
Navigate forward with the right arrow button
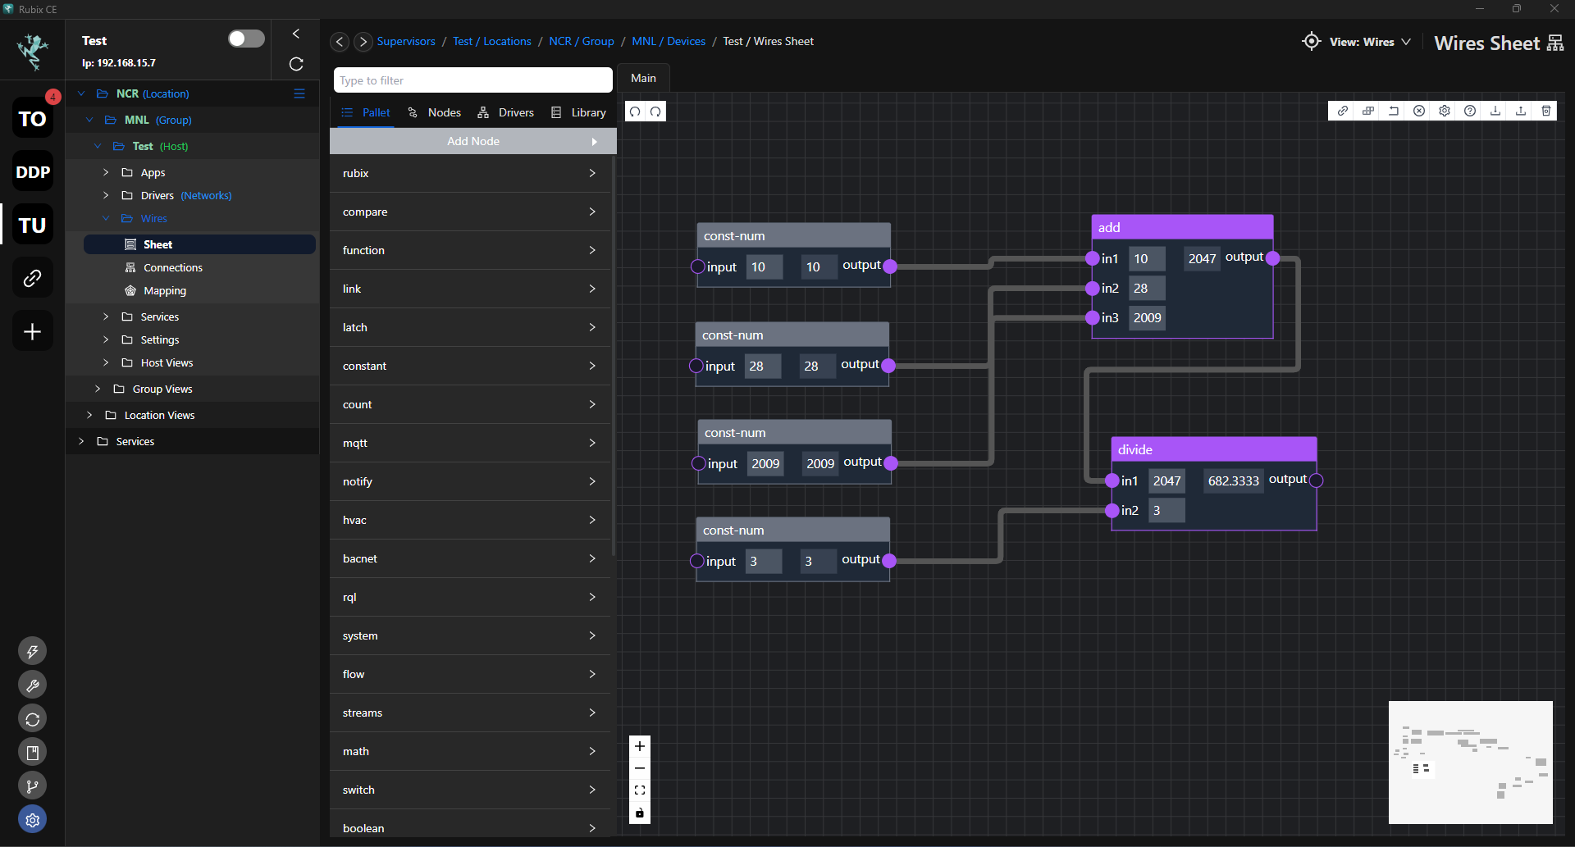363,41
